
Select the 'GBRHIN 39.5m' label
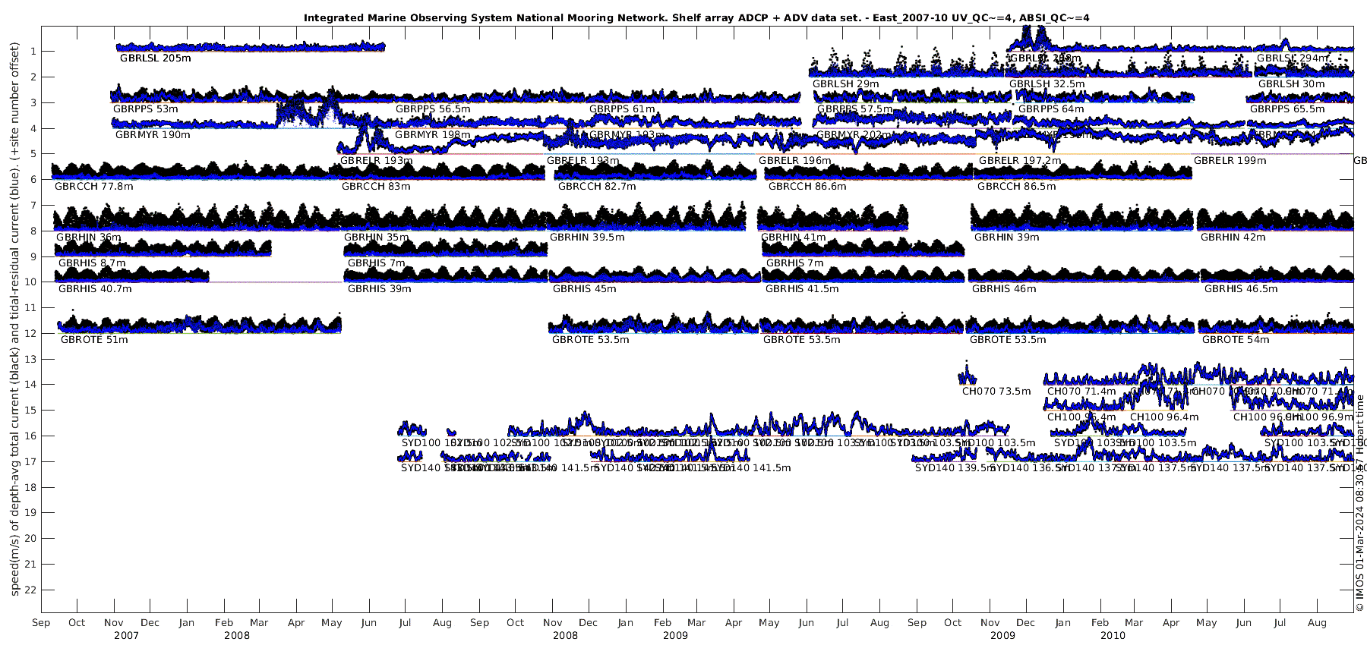587,238
